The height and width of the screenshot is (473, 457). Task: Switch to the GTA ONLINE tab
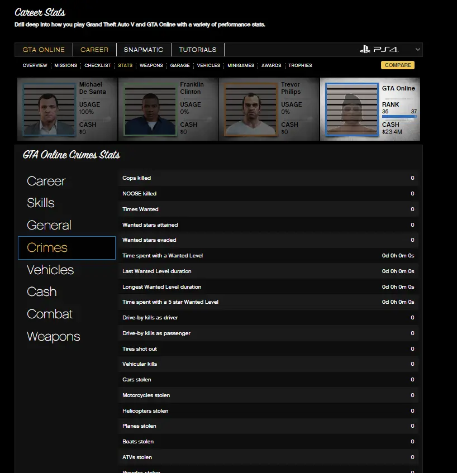[44, 50]
